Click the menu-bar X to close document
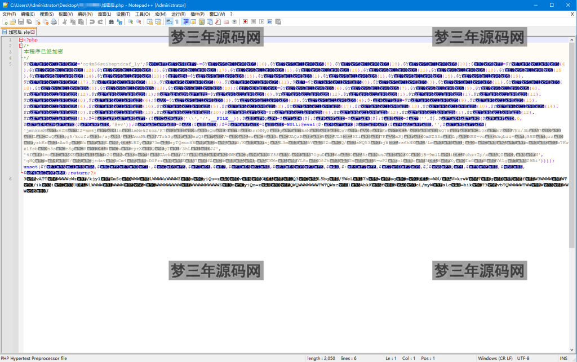577x362 pixels. (x=572, y=14)
